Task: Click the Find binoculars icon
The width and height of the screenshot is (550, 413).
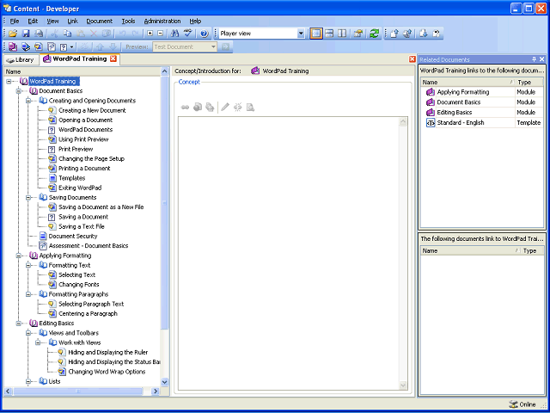Action: pos(174,34)
